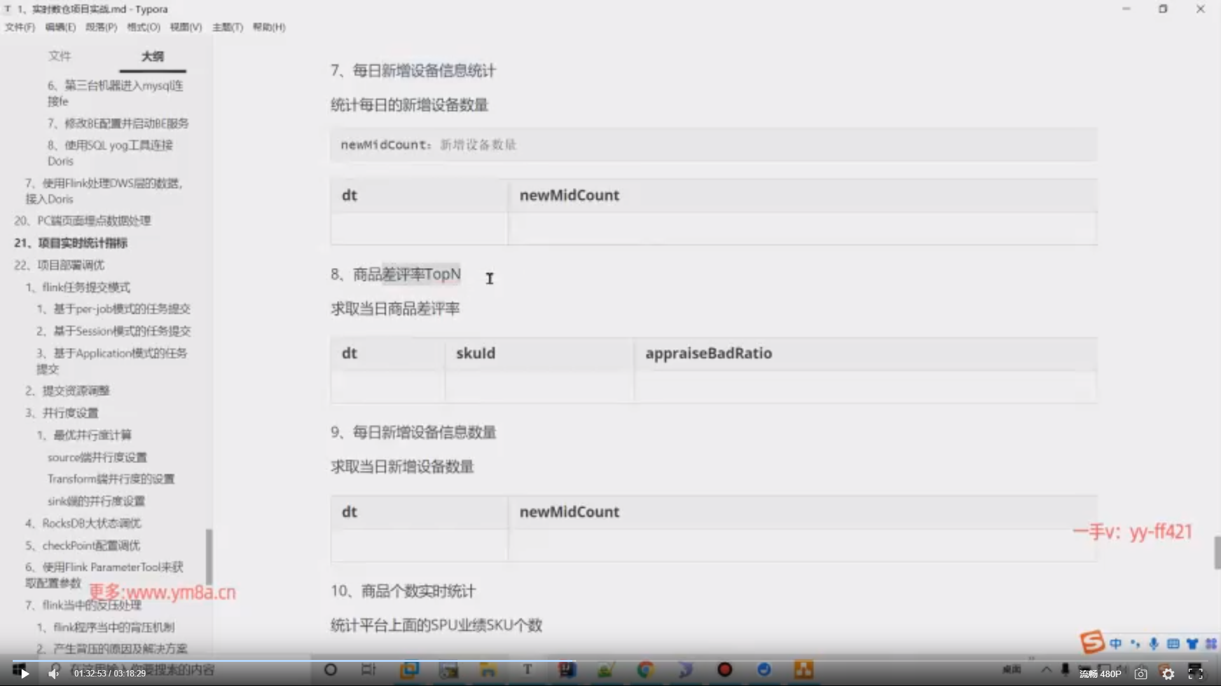Click the Sogou input method S icon
Image resolution: width=1221 pixels, height=686 pixels.
pyautogui.click(x=1092, y=643)
